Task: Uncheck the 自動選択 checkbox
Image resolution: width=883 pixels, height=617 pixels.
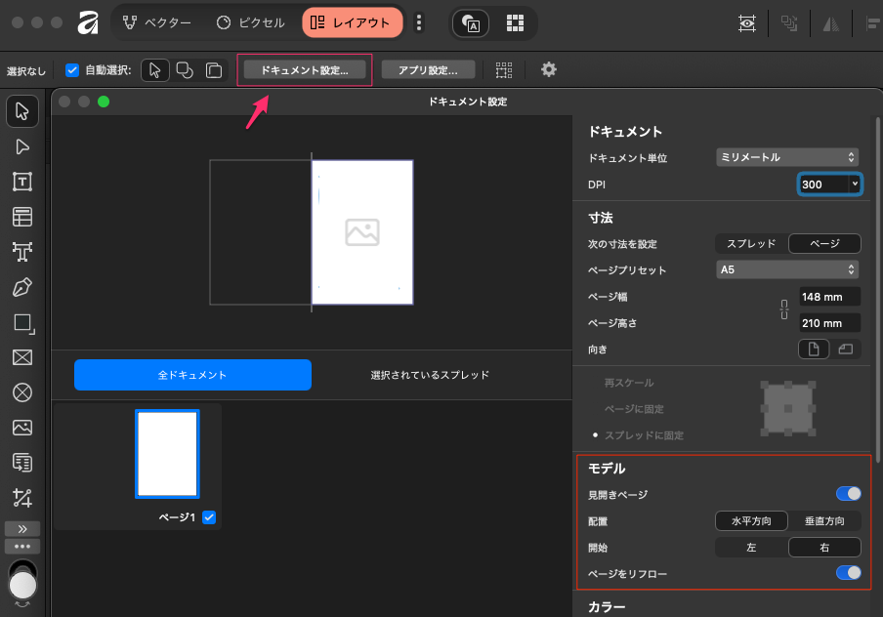Action: 72,70
